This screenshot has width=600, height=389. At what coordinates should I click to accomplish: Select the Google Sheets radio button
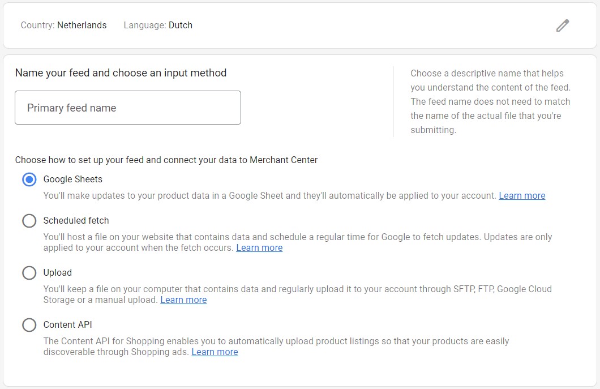[29, 179]
